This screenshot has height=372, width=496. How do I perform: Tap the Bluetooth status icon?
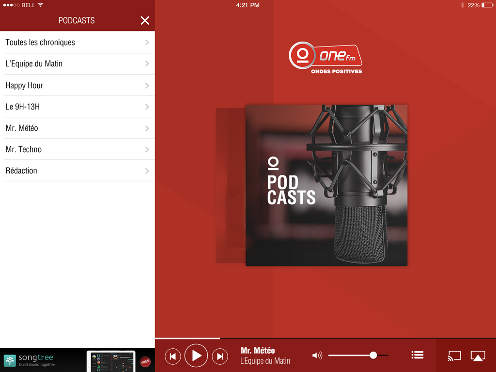[x=462, y=5]
